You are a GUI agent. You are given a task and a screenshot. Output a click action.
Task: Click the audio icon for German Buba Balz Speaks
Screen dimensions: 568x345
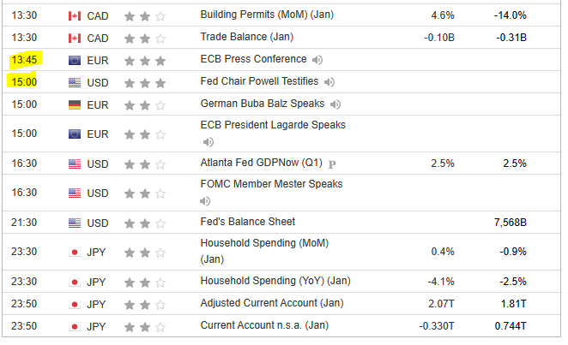point(335,104)
